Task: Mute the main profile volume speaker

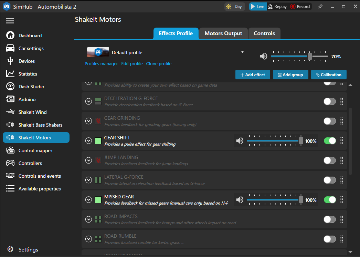Action: pos(264,56)
